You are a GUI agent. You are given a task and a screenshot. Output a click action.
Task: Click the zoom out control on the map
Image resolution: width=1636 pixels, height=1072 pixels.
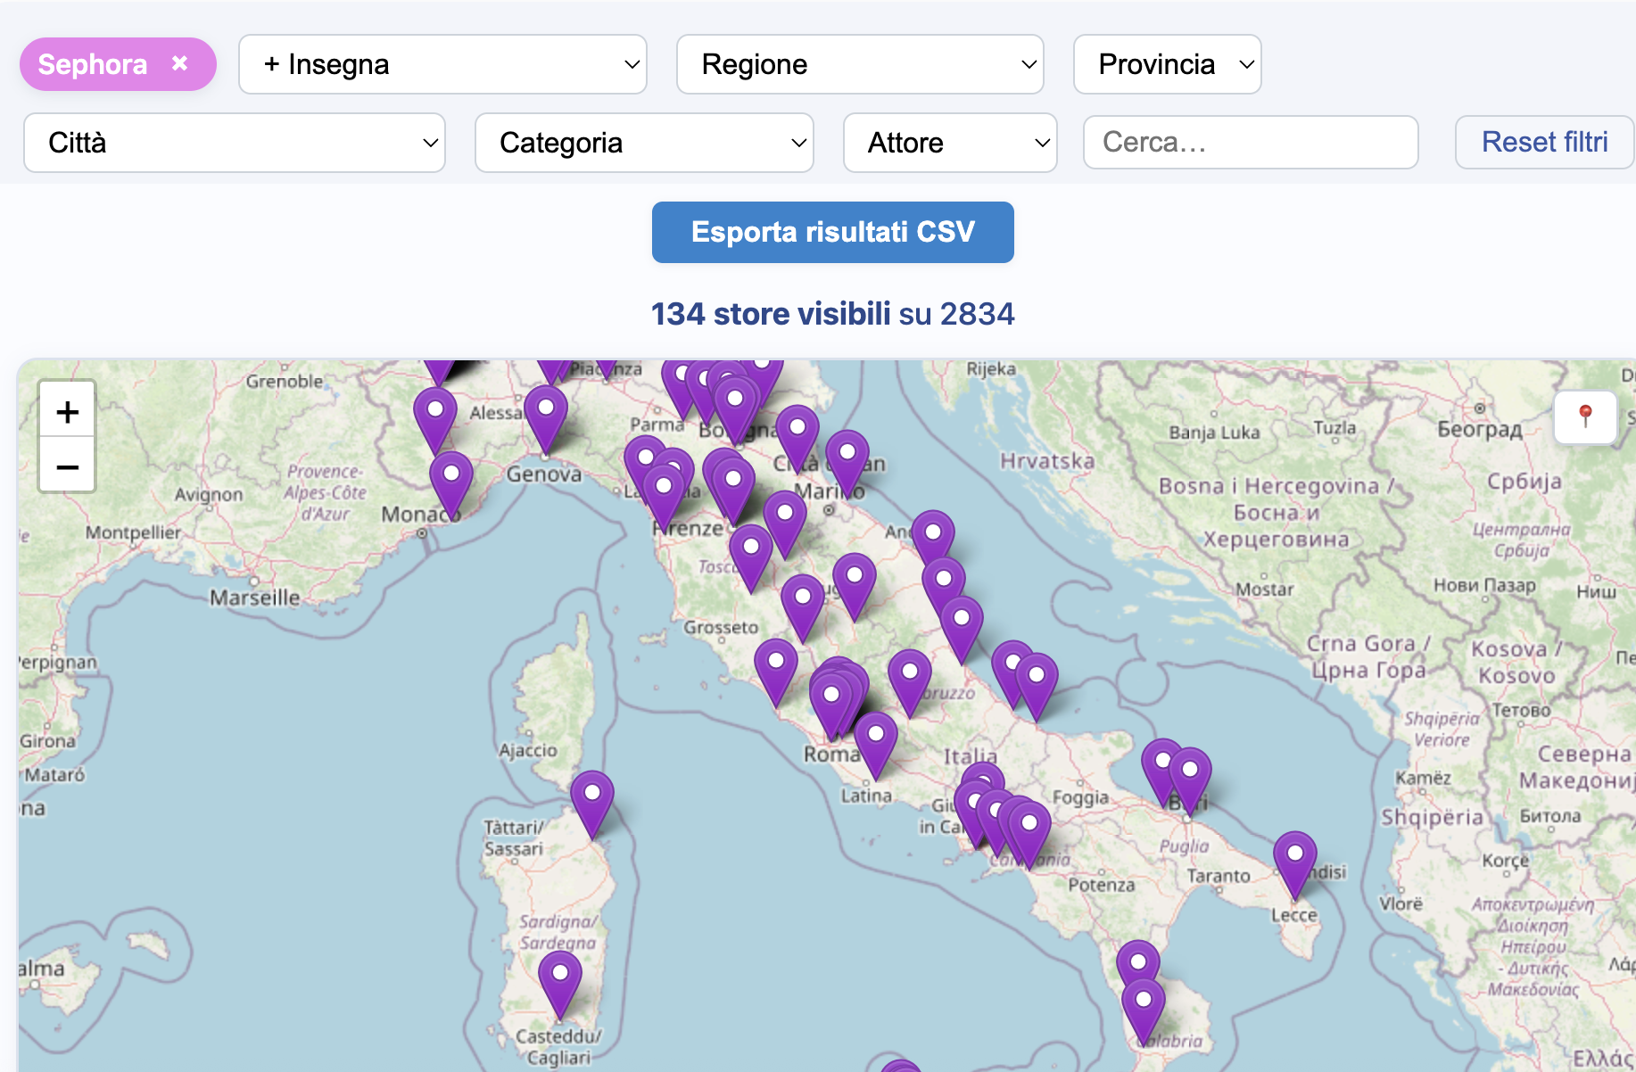click(x=67, y=466)
